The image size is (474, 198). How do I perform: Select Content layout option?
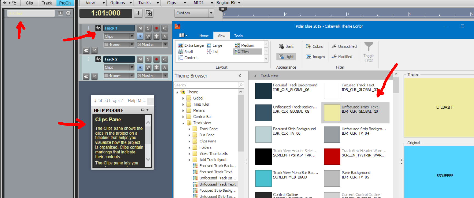[x=188, y=58]
